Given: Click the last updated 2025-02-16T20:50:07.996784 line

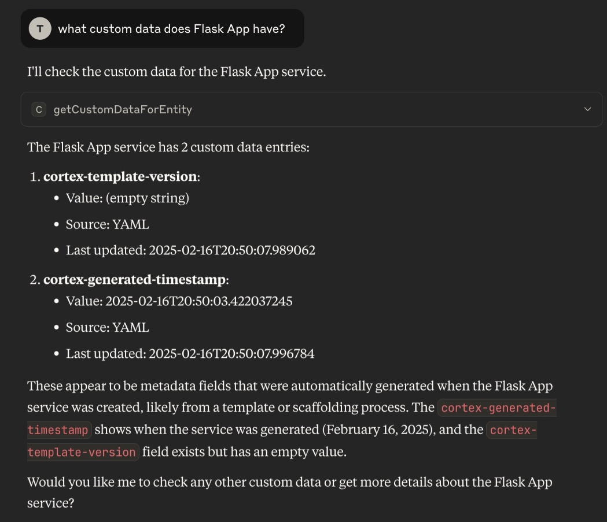Looking at the screenshot, I should 190,353.
